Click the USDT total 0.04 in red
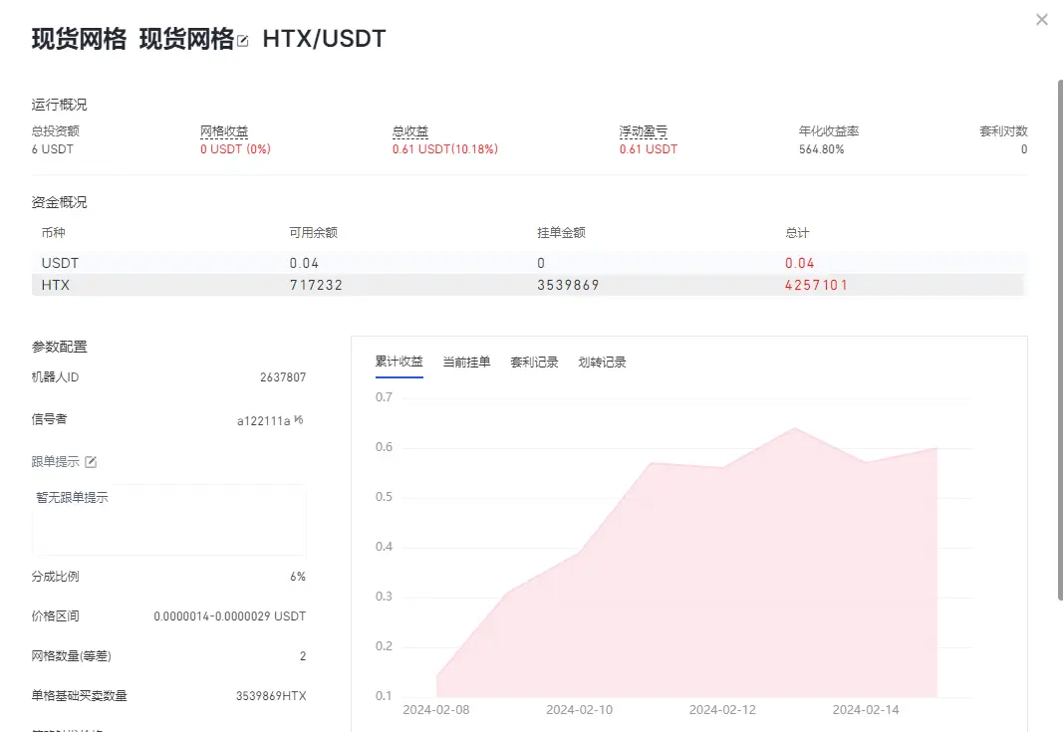Viewport: 1063px width, 732px height. (800, 263)
